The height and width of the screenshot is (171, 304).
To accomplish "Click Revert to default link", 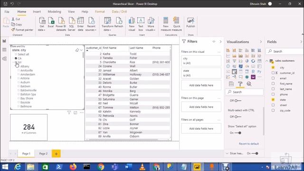I will [x=249, y=144].
